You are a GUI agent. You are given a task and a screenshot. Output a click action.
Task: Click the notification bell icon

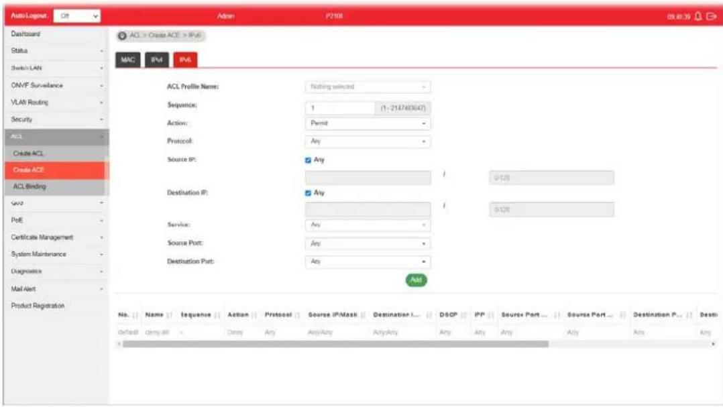[x=698, y=16]
